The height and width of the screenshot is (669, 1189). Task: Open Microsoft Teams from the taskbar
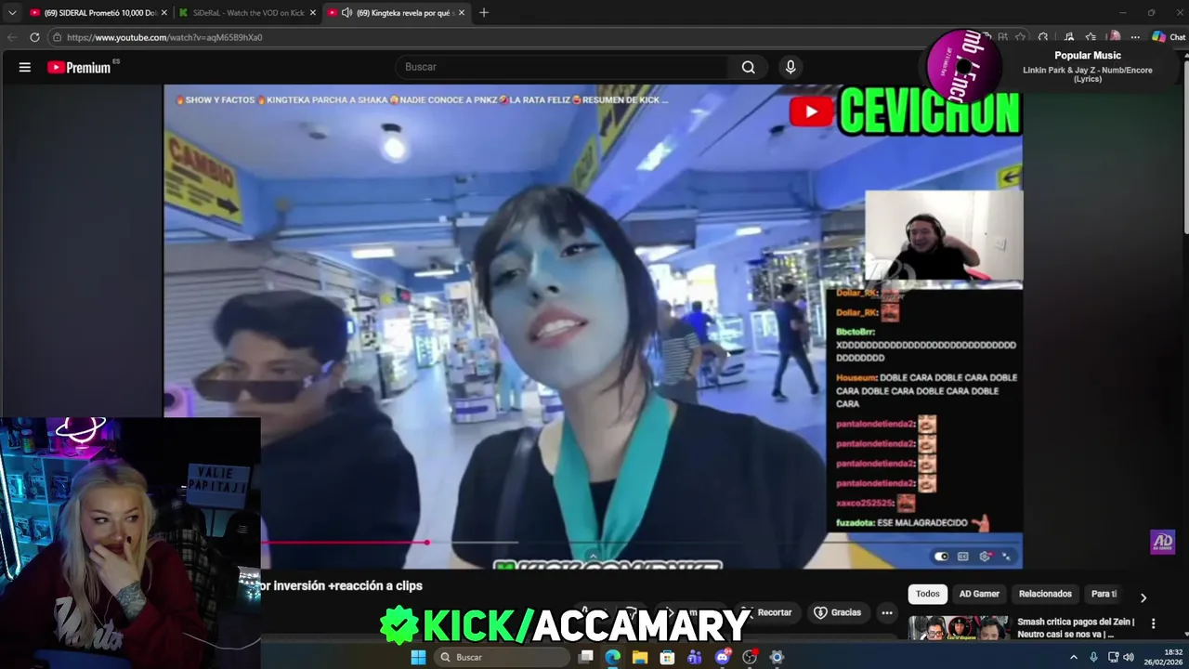(x=695, y=657)
